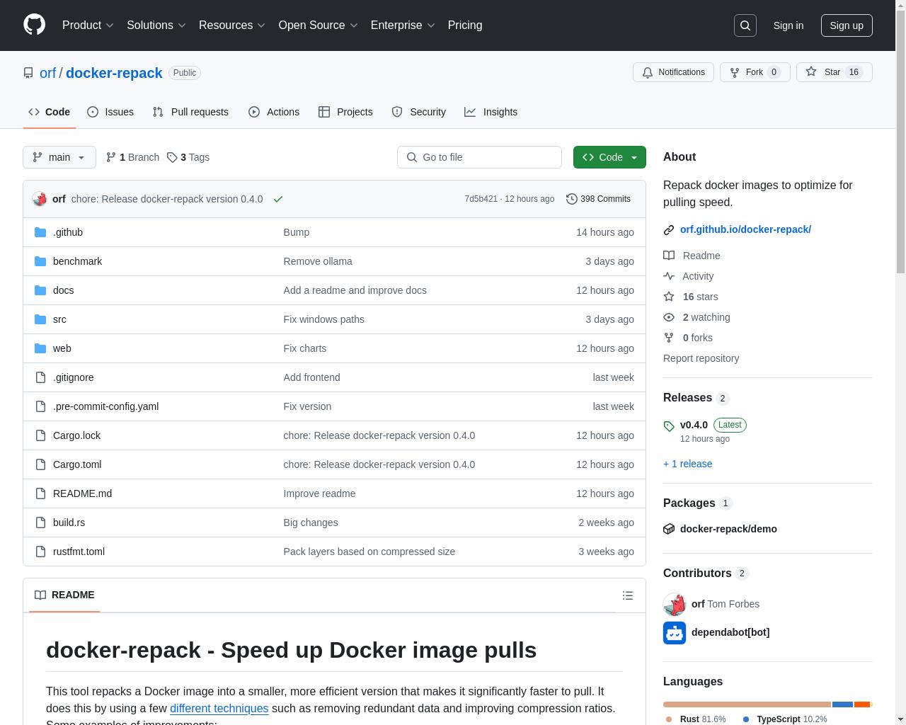The width and height of the screenshot is (906, 725).
Task: Switch to the Issues tab
Action: click(110, 112)
